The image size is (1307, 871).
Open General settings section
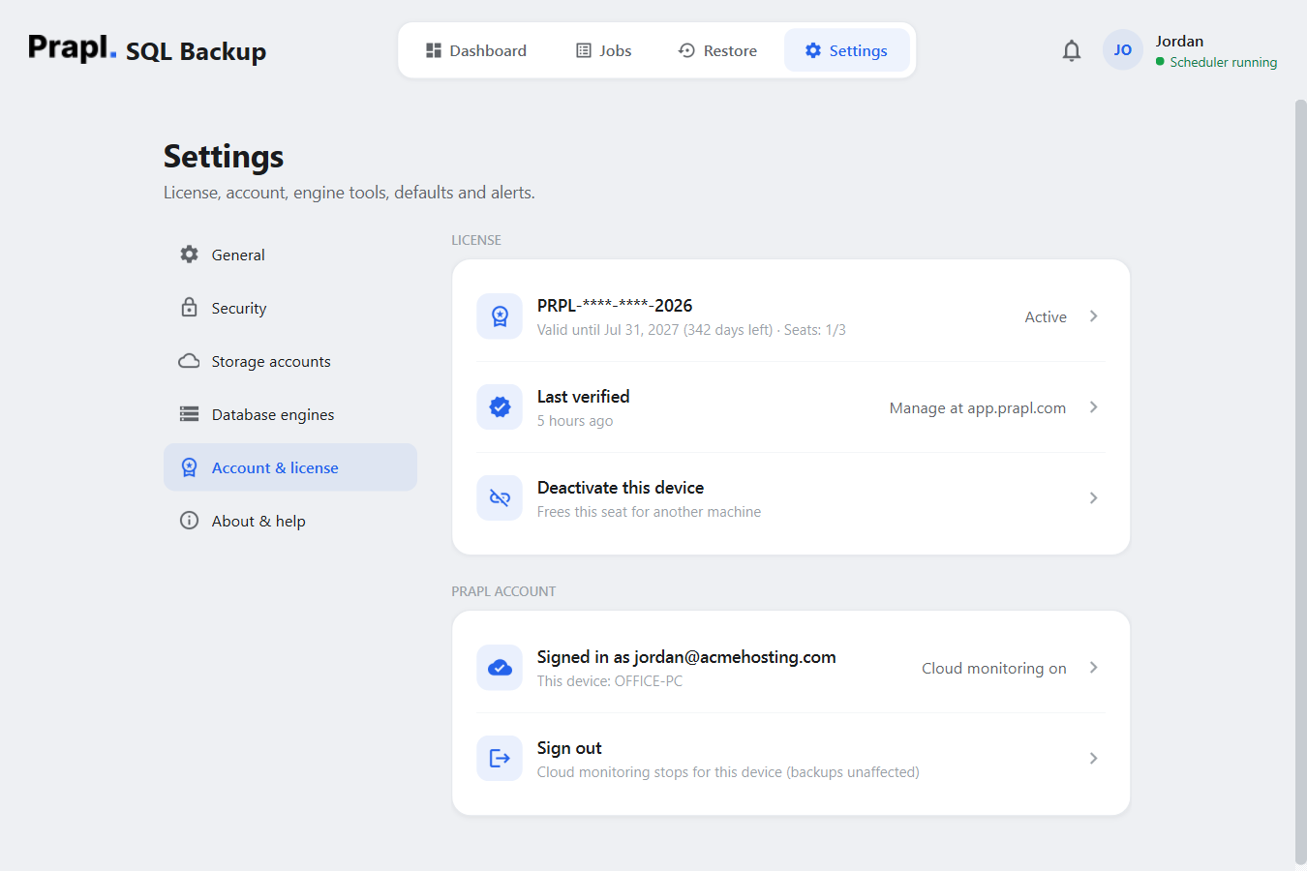pyautogui.click(x=290, y=255)
